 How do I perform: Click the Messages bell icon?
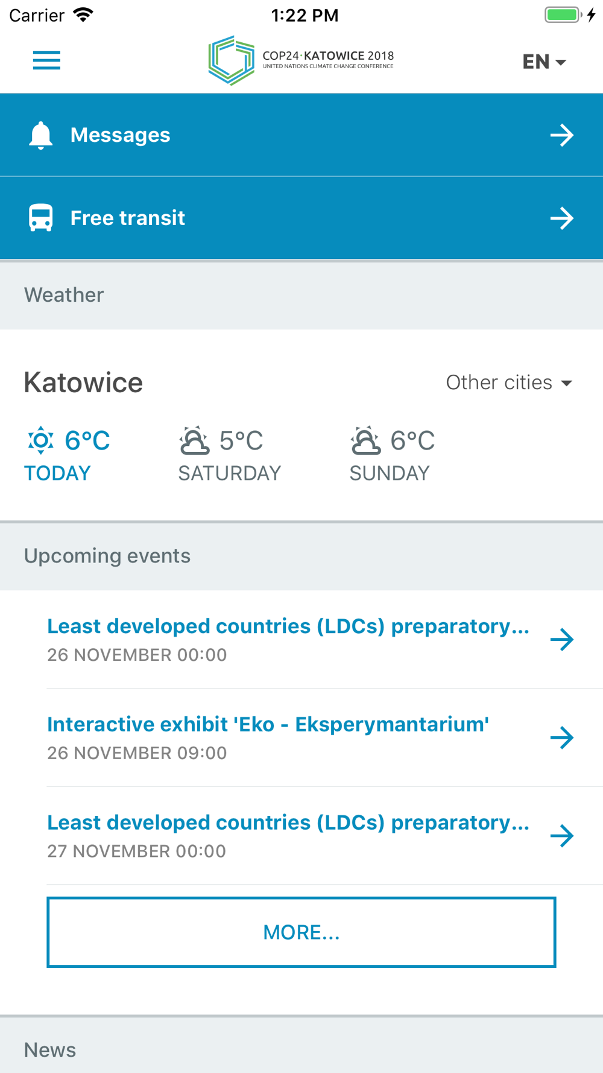click(x=40, y=135)
